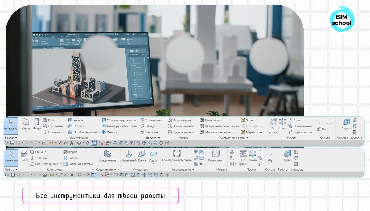Click the Конструкция panel title
Image resolution: width=370 pixels, height=211 pixels.
coord(55,169)
